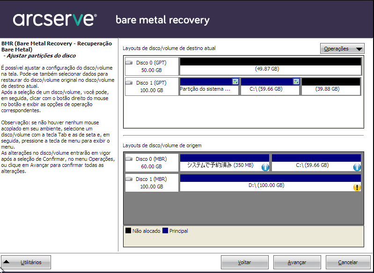Click 'Layouts de disco/volume de origem' heading
The width and height of the screenshot is (374, 273).
(x=162, y=145)
